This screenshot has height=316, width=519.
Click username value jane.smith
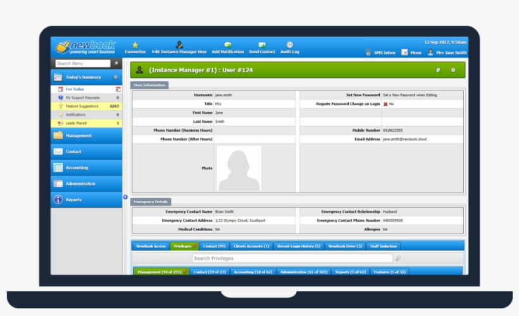pyautogui.click(x=223, y=95)
